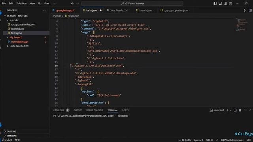Viewport: 253px width, 142px height.
Task: Place cursor on line 21 "-lopengl32"
Action: click(x=84, y=84)
